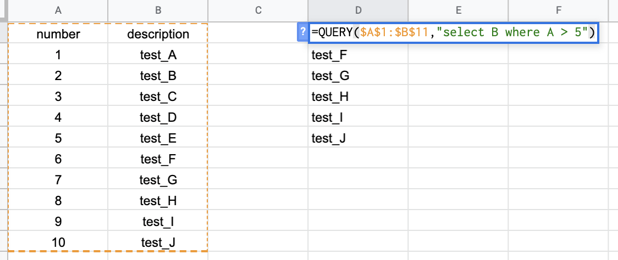Select column B header
The height and width of the screenshot is (260, 618).
click(x=158, y=10)
